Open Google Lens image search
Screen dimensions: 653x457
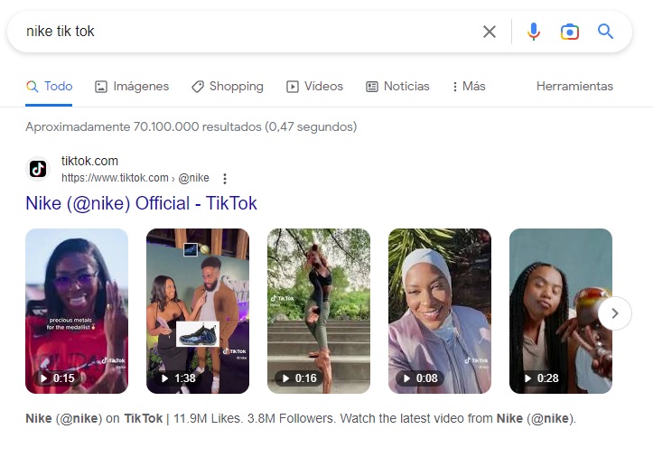pyautogui.click(x=569, y=32)
